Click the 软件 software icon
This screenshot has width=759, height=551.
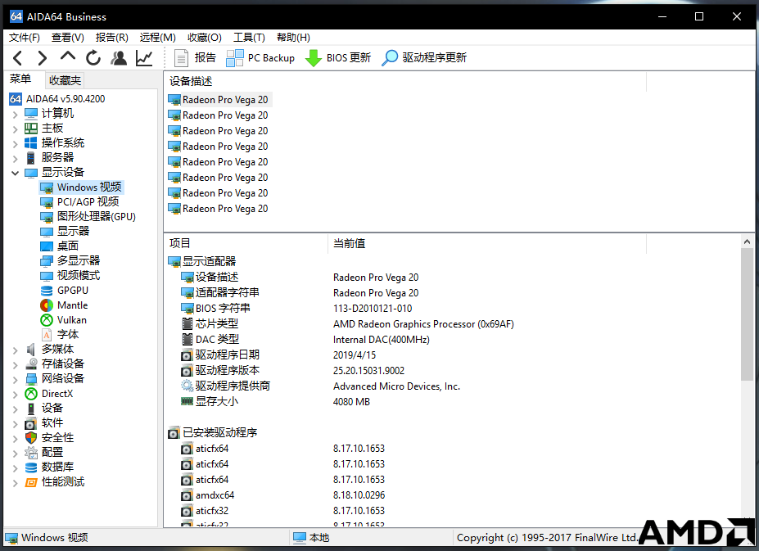tap(31, 423)
